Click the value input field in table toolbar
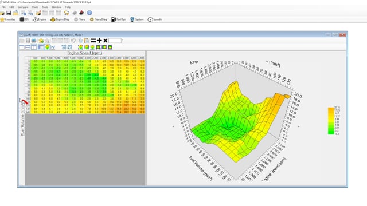 pyautogui.click(x=115, y=41)
